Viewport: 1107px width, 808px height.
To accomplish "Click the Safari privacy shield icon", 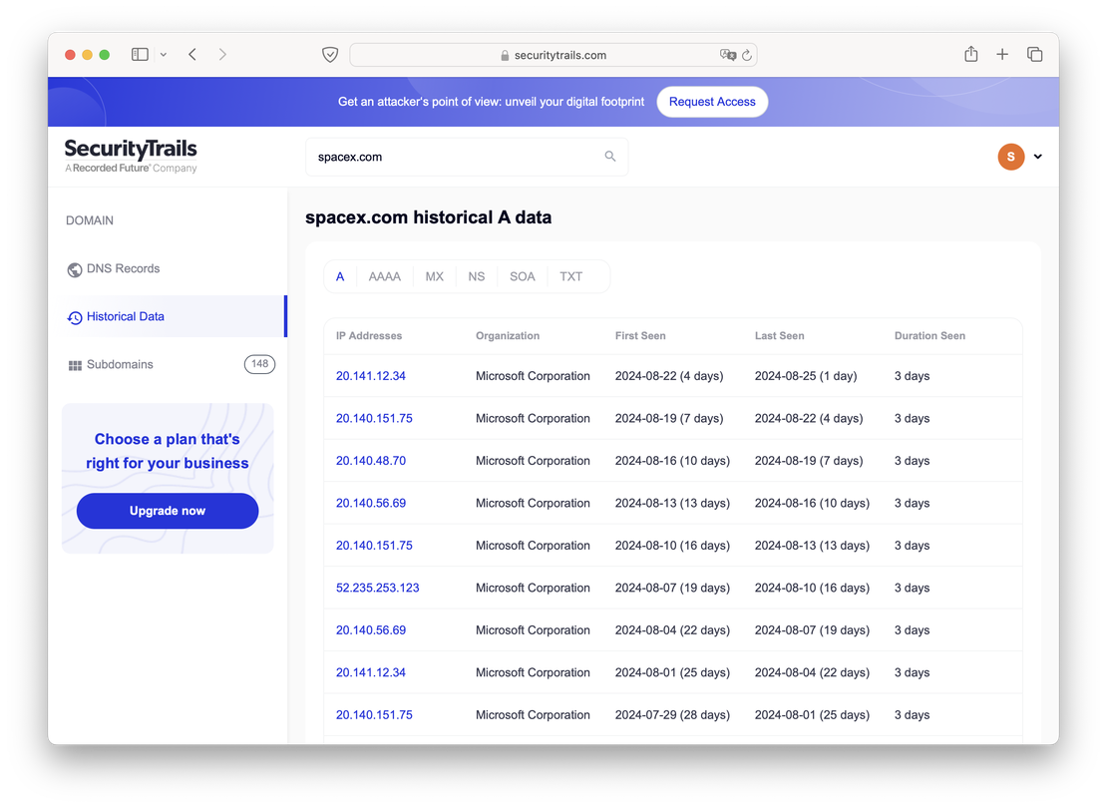I will [x=330, y=54].
